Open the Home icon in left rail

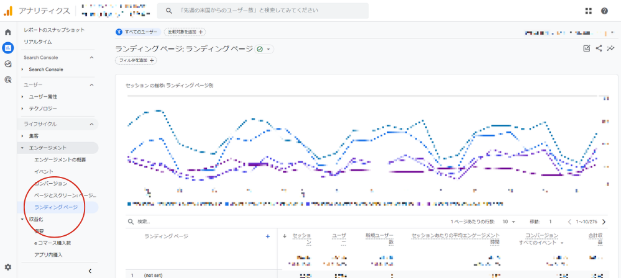[8, 32]
